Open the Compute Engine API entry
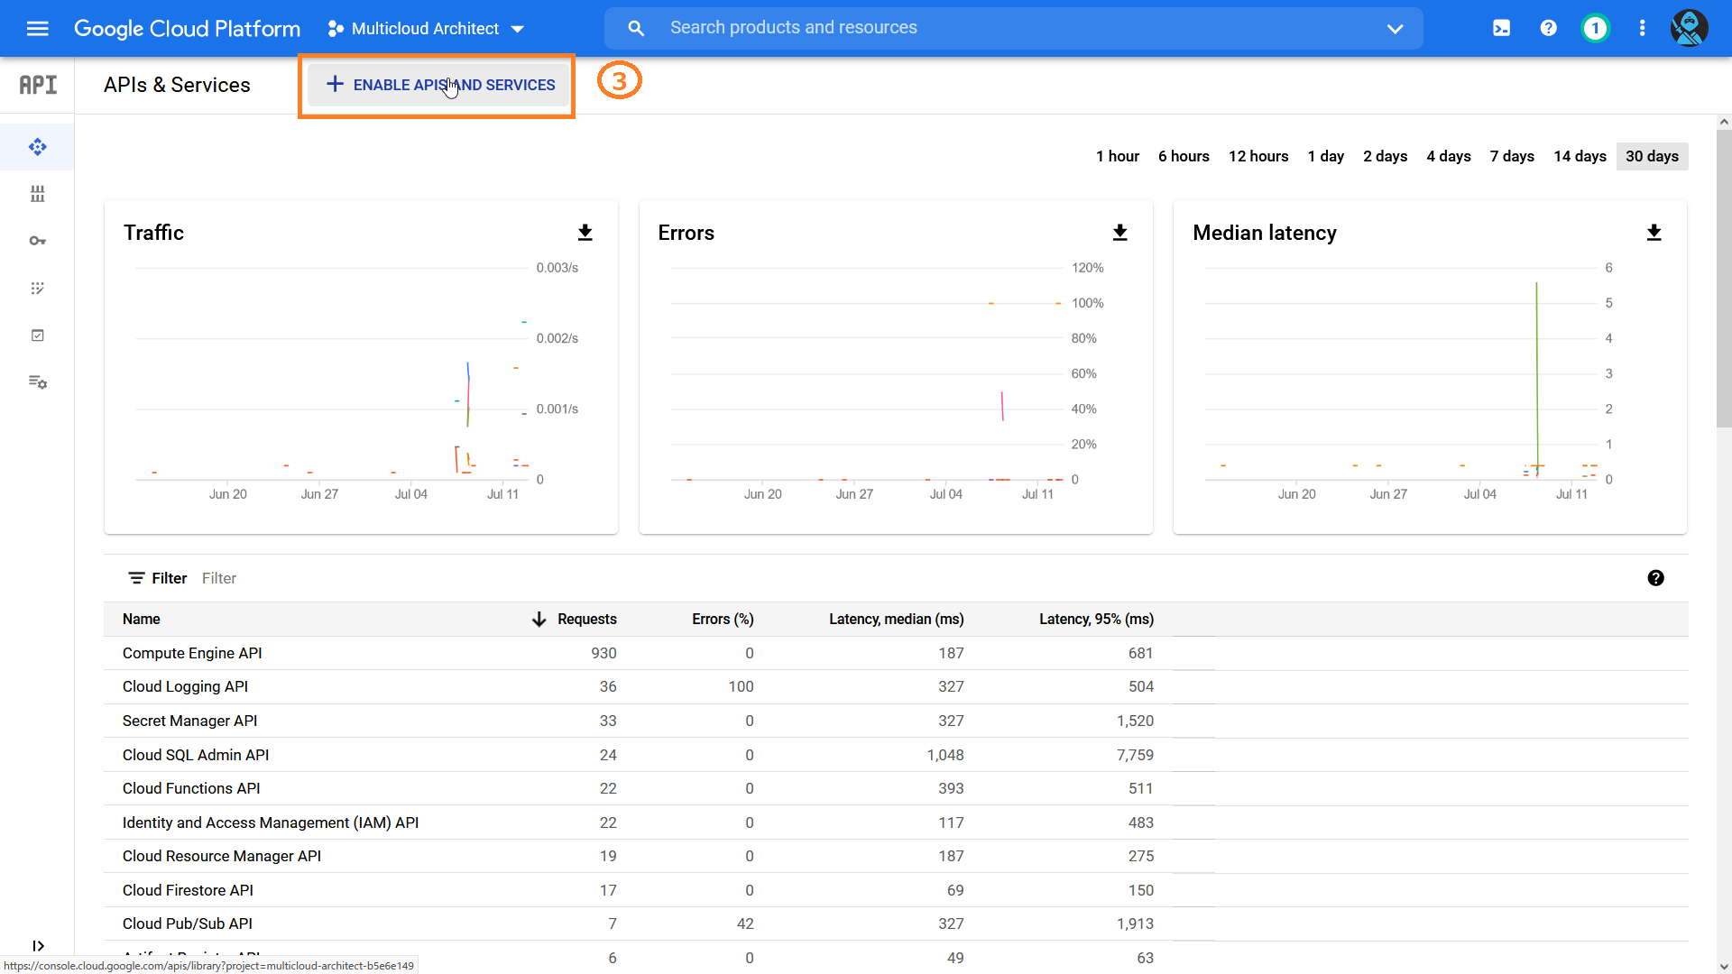This screenshot has width=1732, height=974. (191, 653)
